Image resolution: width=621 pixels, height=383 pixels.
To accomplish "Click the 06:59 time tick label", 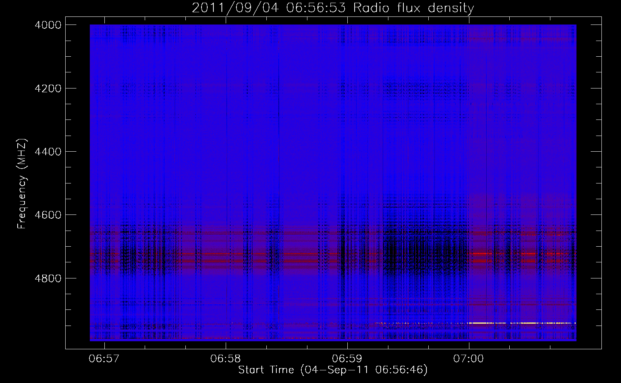I will click(x=347, y=359).
